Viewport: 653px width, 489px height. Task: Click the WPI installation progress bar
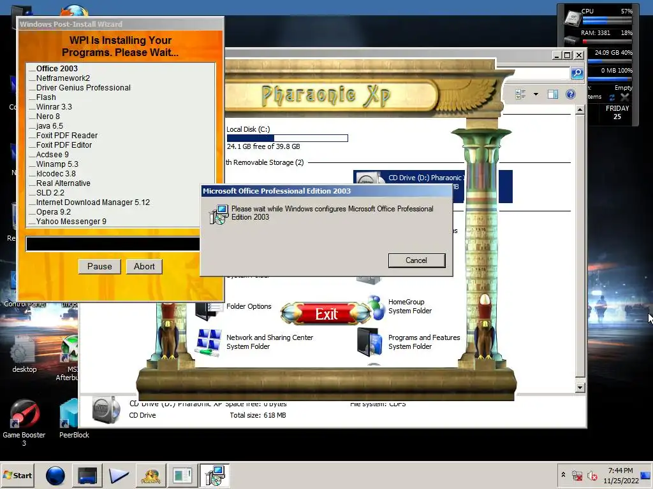pyautogui.click(x=113, y=244)
